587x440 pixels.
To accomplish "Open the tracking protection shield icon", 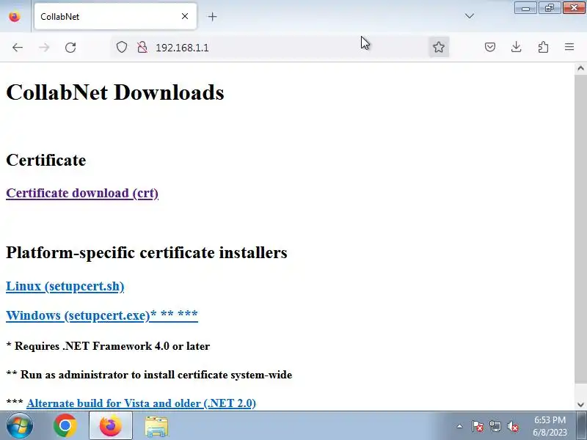I will pyautogui.click(x=122, y=47).
